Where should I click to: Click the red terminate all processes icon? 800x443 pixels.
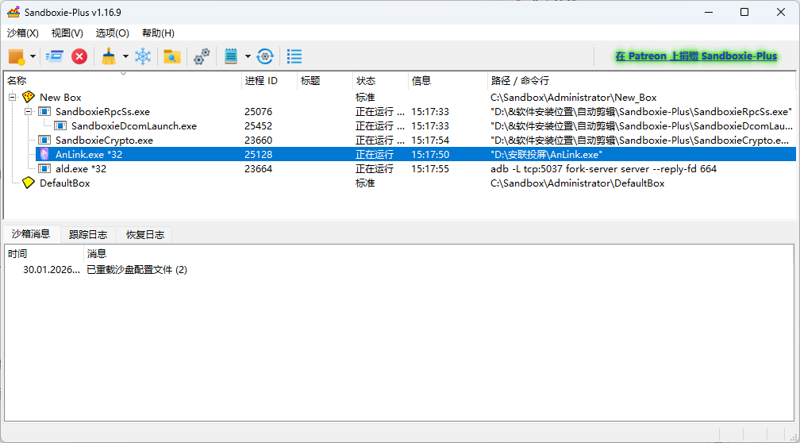(x=79, y=56)
